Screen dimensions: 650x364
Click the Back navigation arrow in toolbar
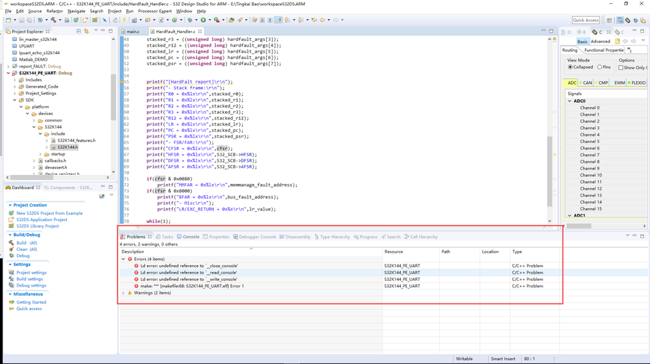322,20
